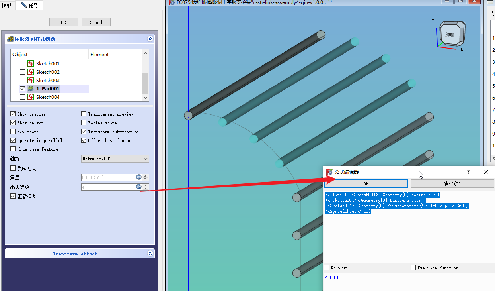The image size is (495, 291).
Task: Click the fx expression icon in 出现次数 field
Action: (139, 187)
